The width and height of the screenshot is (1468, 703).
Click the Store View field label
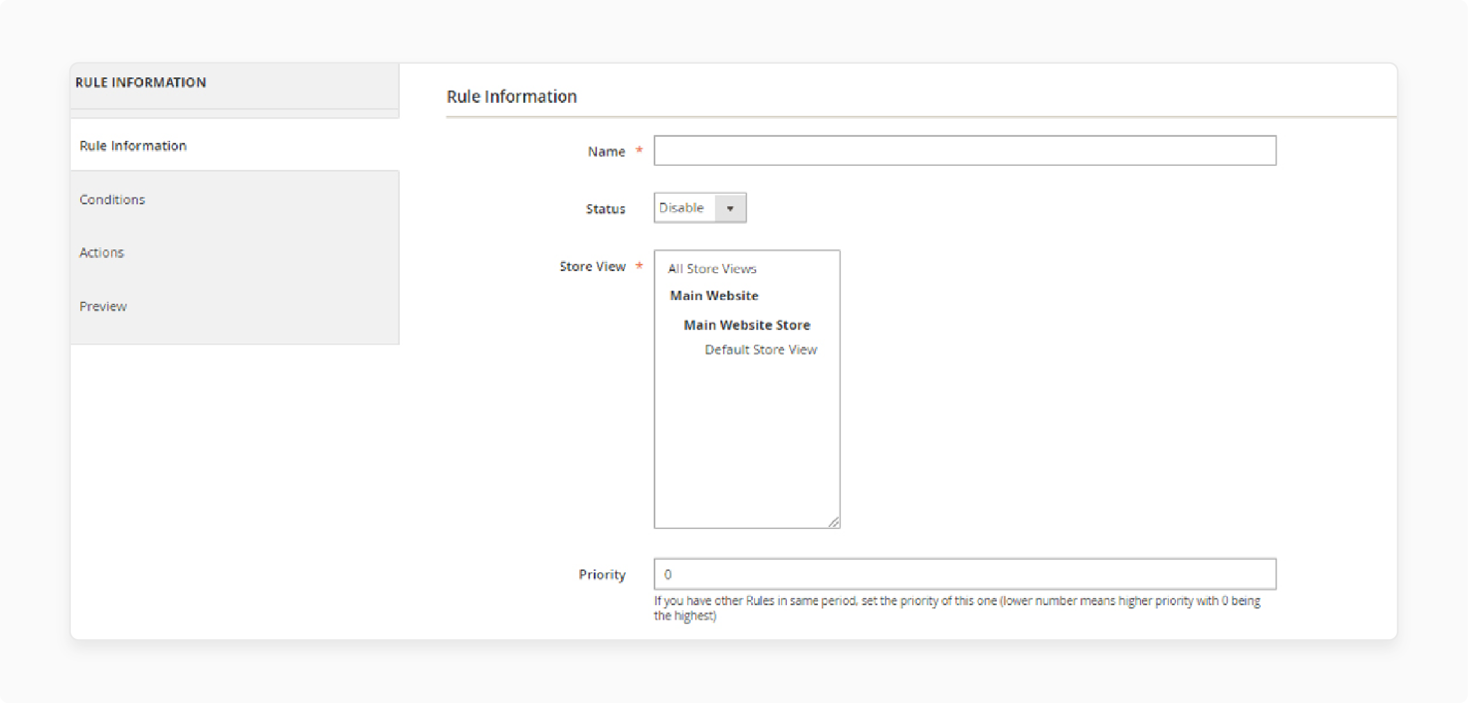[592, 267]
